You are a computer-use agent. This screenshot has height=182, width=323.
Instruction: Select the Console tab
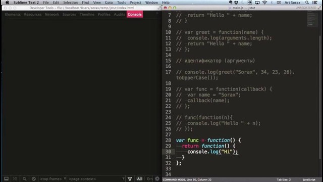(x=135, y=15)
